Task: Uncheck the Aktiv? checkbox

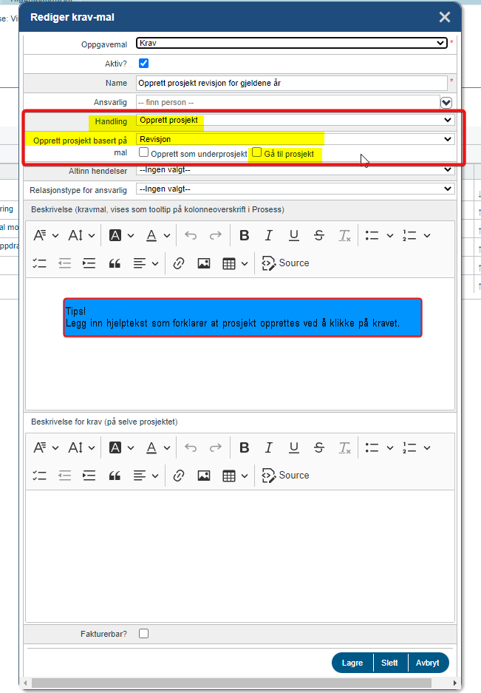Action: click(144, 64)
